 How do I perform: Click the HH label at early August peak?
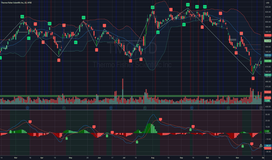152,7
